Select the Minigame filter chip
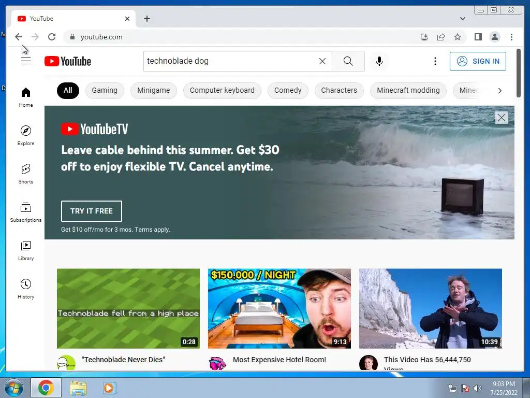The height and width of the screenshot is (398, 530). (153, 90)
